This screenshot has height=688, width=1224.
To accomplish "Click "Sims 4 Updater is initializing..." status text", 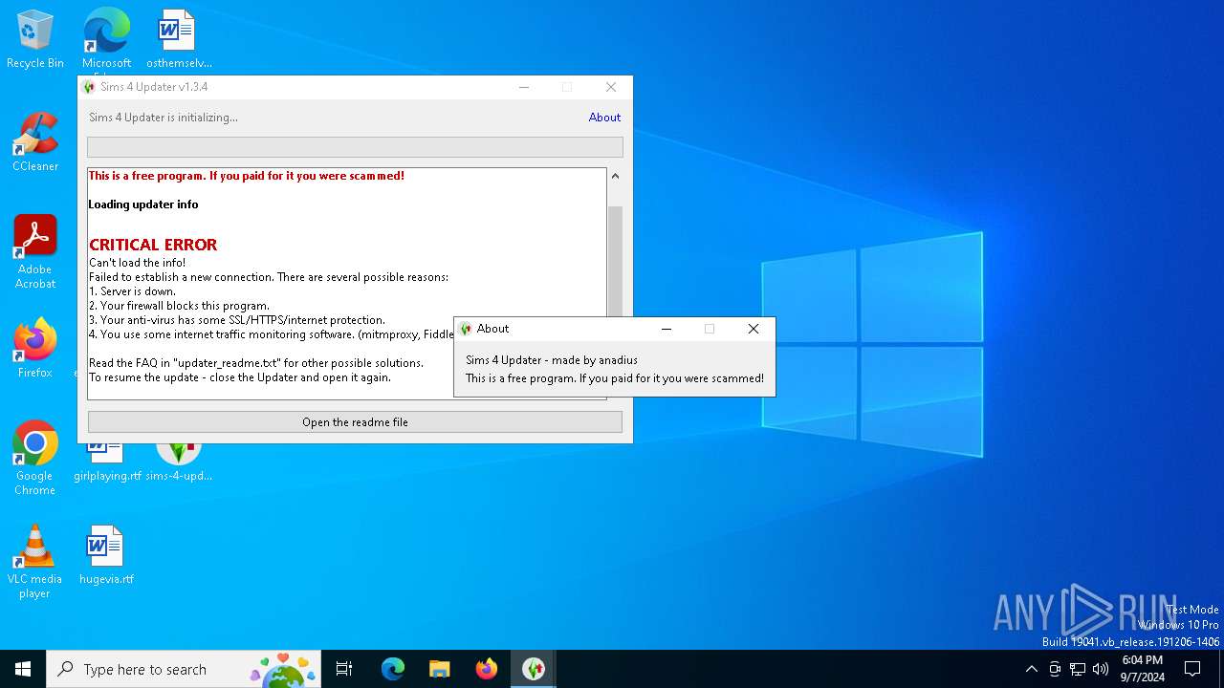I will (164, 118).
